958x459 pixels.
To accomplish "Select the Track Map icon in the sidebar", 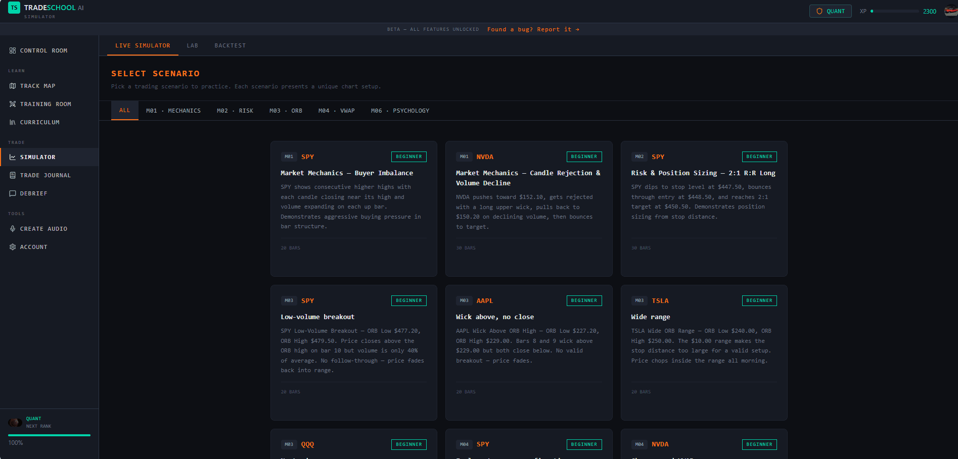I will (x=13, y=86).
